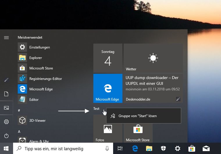This screenshot has height=154, width=221.
Task: Click the user account icon in Start sidebar
Action: 6,80
